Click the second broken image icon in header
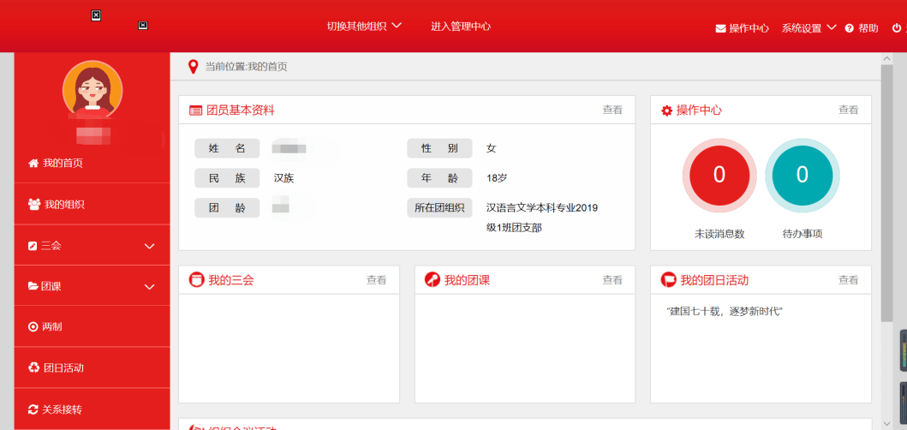907x430 pixels. coord(143,25)
